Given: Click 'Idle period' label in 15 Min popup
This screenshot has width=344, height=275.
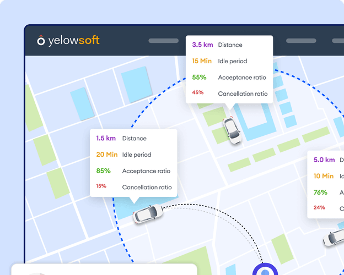Looking at the screenshot, I should [233, 61].
